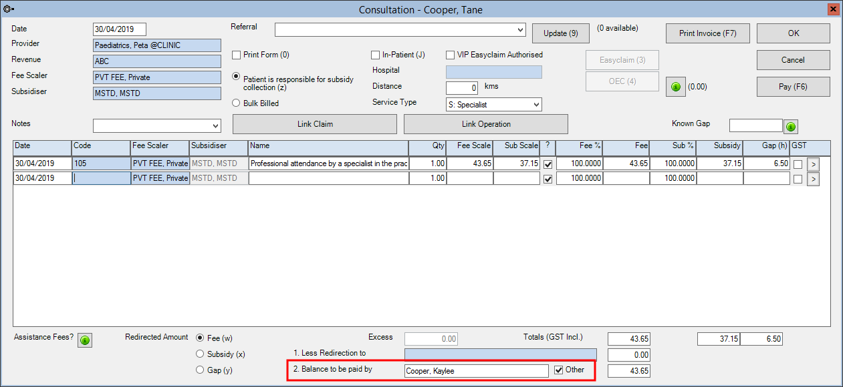Click the Less Redirection to field
843x387 pixels.
501,355
